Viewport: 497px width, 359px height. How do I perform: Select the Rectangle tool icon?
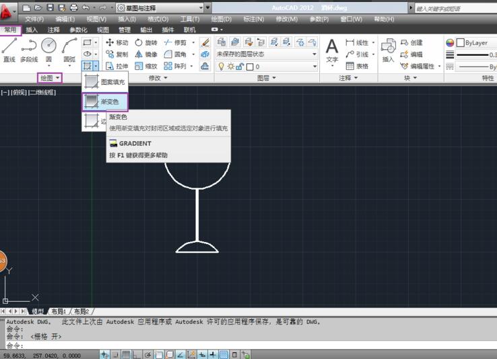point(87,42)
